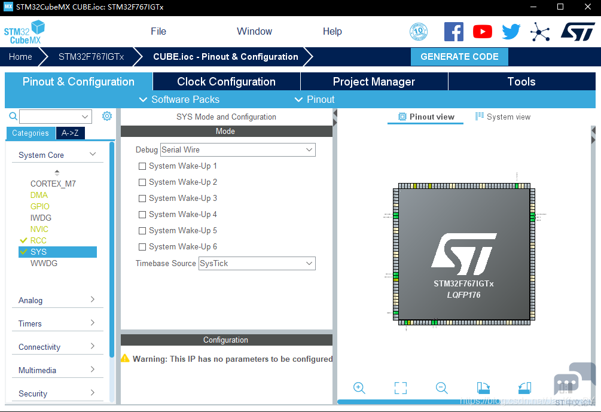Image resolution: width=601 pixels, height=412 pixels.
Task: Enable System Wake-Up 2 checkbox
Action: pos(142,182)
